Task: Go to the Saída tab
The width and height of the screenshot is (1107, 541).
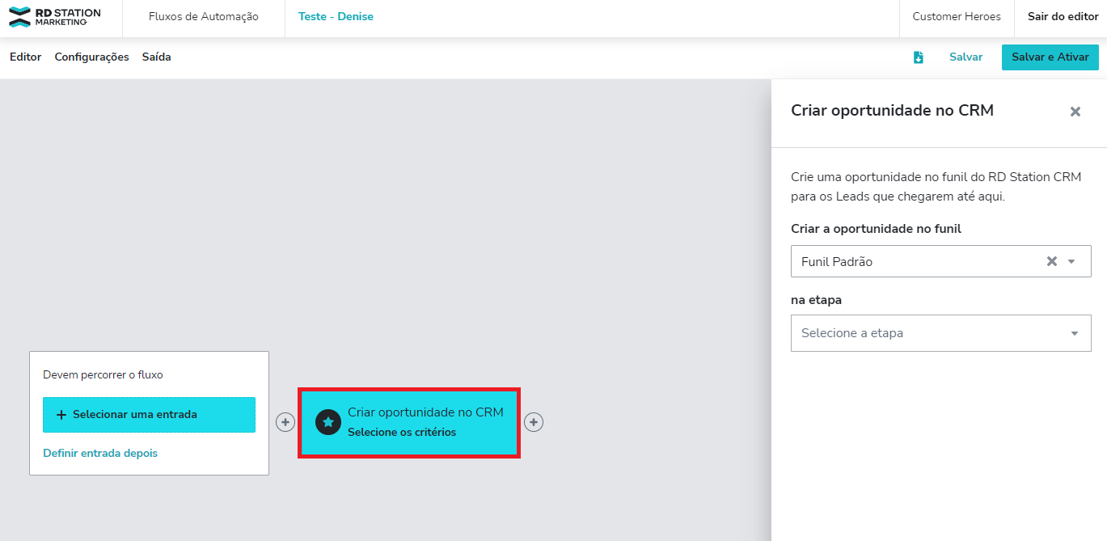Action: (156, 57)
